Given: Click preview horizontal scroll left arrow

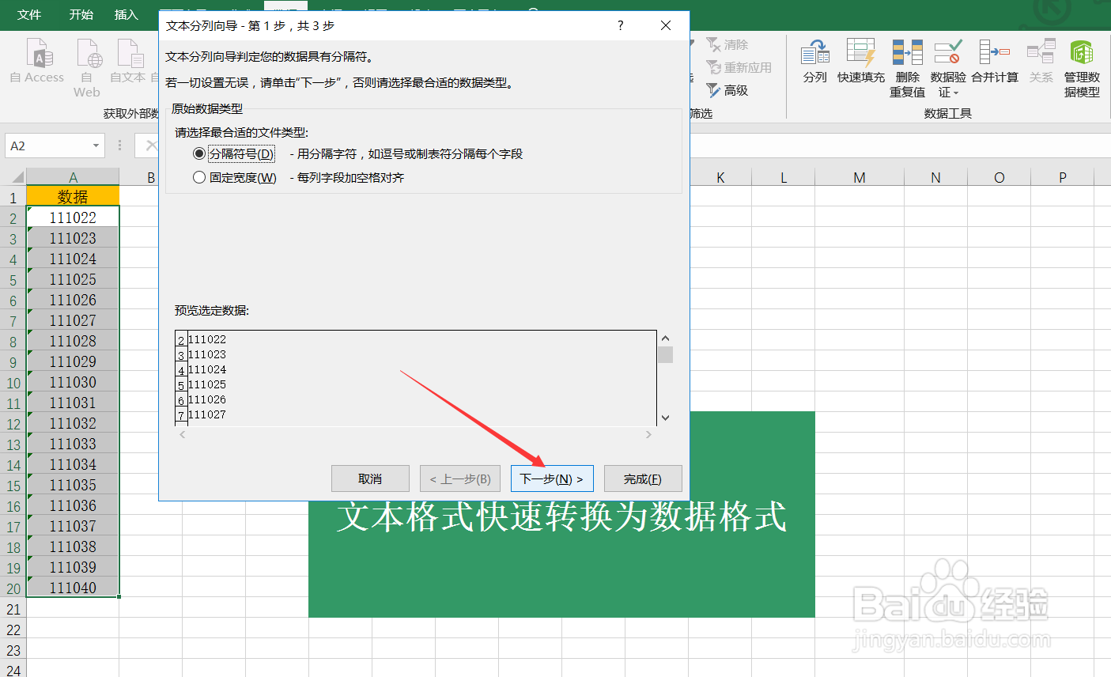Looking at the screenshot, I should pos(183,434).
